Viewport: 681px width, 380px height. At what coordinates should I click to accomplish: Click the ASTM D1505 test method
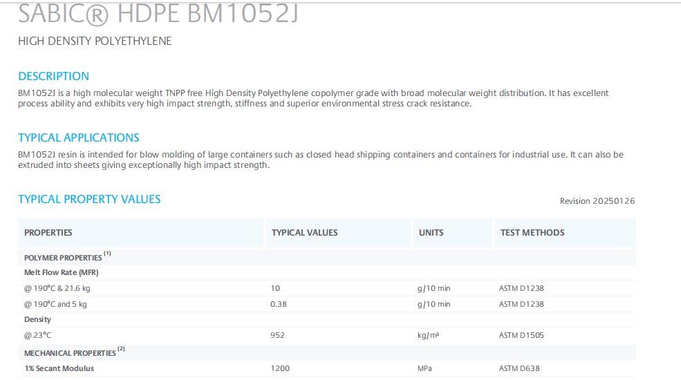pos(521,335)
